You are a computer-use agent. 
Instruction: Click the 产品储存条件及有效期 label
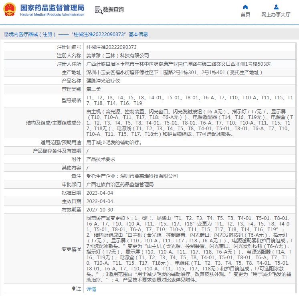pos(57,151)
